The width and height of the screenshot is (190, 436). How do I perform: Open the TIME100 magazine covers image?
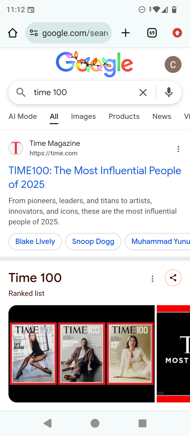(x=82, y=354)
